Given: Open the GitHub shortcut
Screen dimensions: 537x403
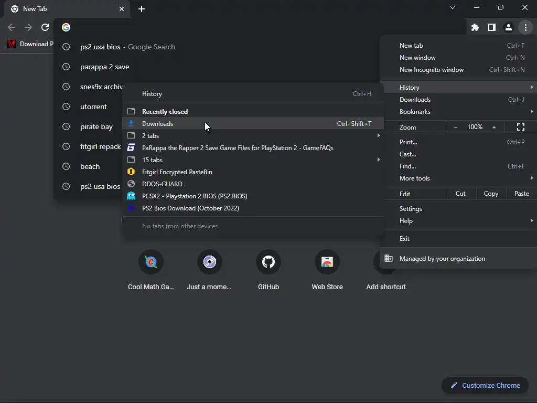Looking at the screenshot, I should point(268,270).
